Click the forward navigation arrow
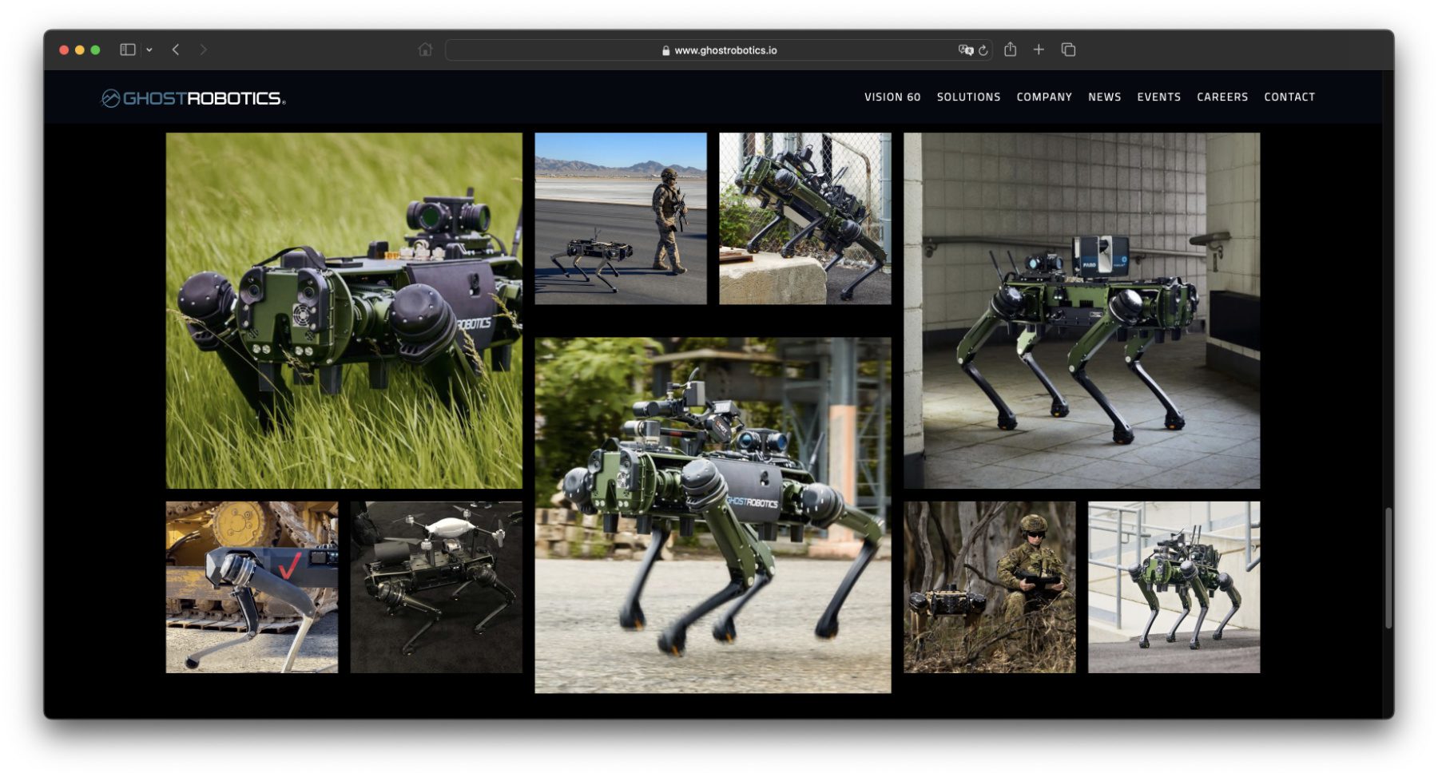Screen dimensions: 1438x777 click(204, 50)
